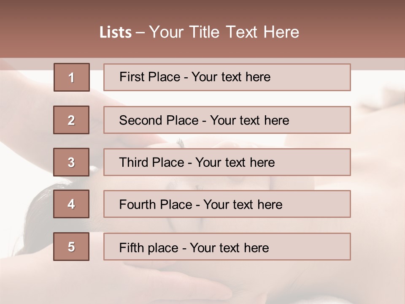Click the bold word "Lists" in the title
The image size is (405, 304).
coord(116,33)
